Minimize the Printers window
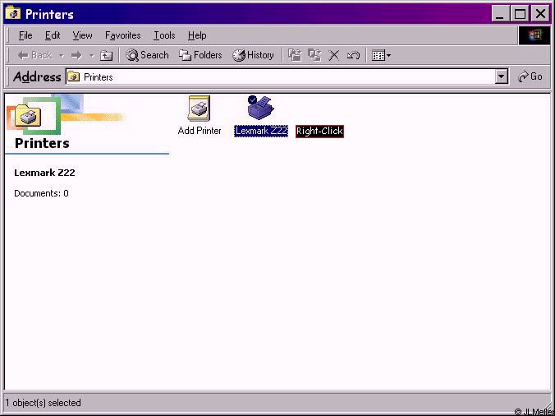The height and width of the screenshot is (416, 555). 500,14
